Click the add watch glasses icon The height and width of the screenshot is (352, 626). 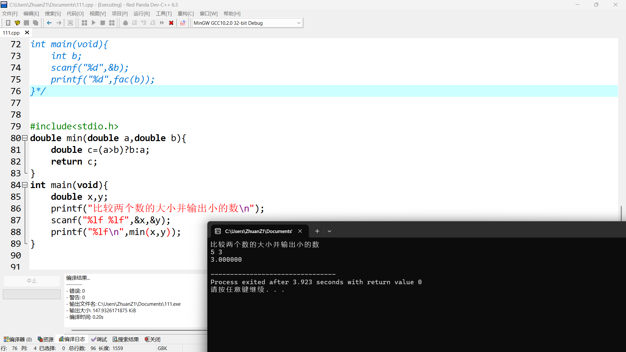pyautogui.click(x=183, y=23)
